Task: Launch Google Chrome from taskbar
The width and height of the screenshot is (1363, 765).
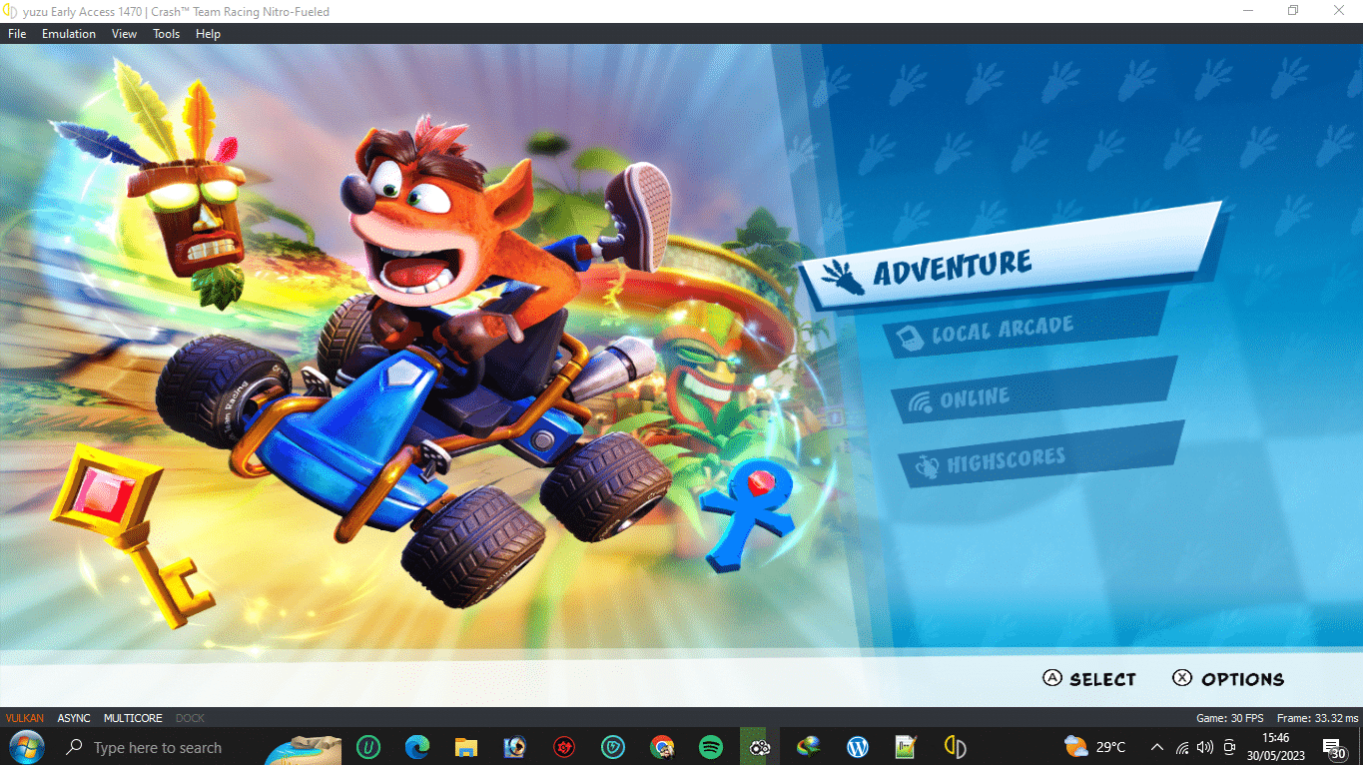Action: coord(662,747)
